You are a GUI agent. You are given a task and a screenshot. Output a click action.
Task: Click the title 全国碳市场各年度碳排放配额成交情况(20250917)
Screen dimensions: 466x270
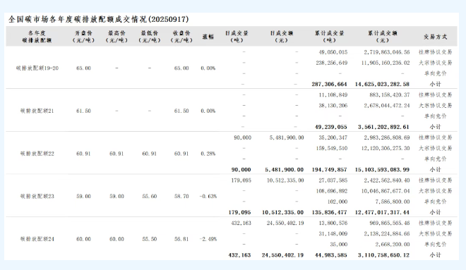98,20
